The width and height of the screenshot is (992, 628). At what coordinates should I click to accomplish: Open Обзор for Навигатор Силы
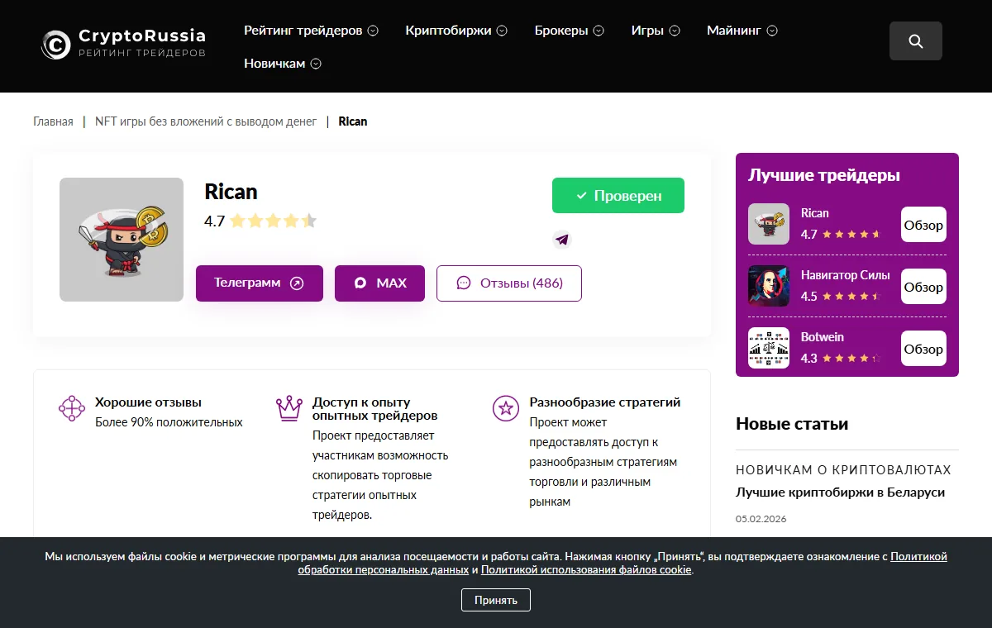click(x=923, y=287)
